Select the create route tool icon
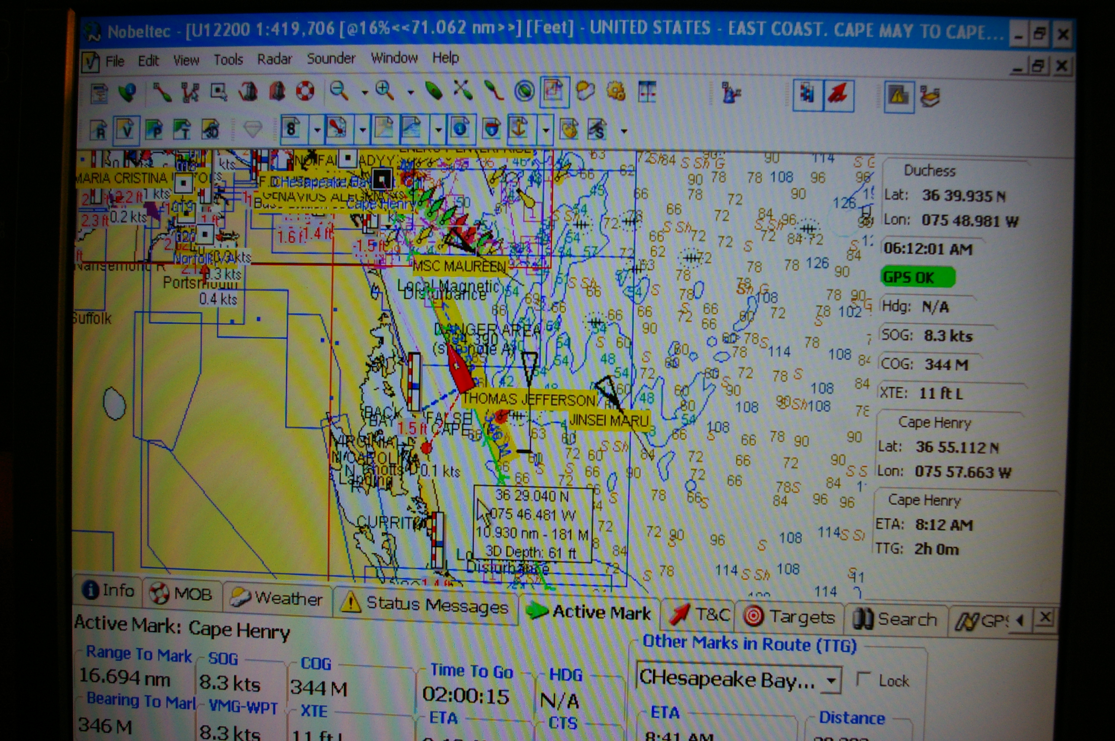Image resolution: width=1115 pixels, height=741 pixels. pos(190,92)
